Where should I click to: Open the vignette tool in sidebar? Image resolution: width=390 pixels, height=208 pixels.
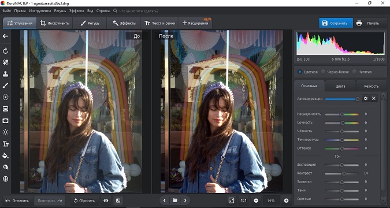[x=5, y=121]
